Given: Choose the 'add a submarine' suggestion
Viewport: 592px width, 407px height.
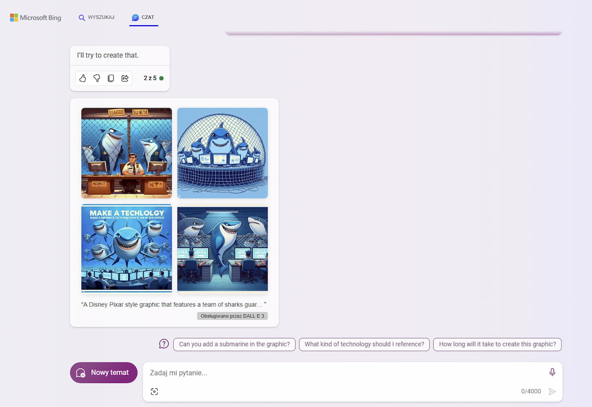Looking at the screenshot, I should (x=234, y=344).
